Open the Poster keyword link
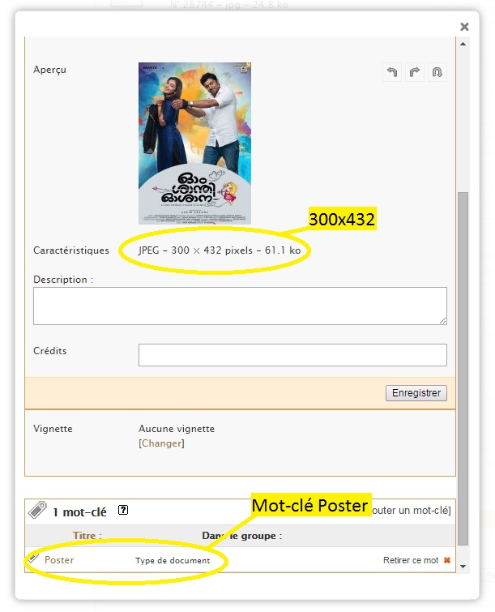Screen dimensions: 495x612 (59, 560)
